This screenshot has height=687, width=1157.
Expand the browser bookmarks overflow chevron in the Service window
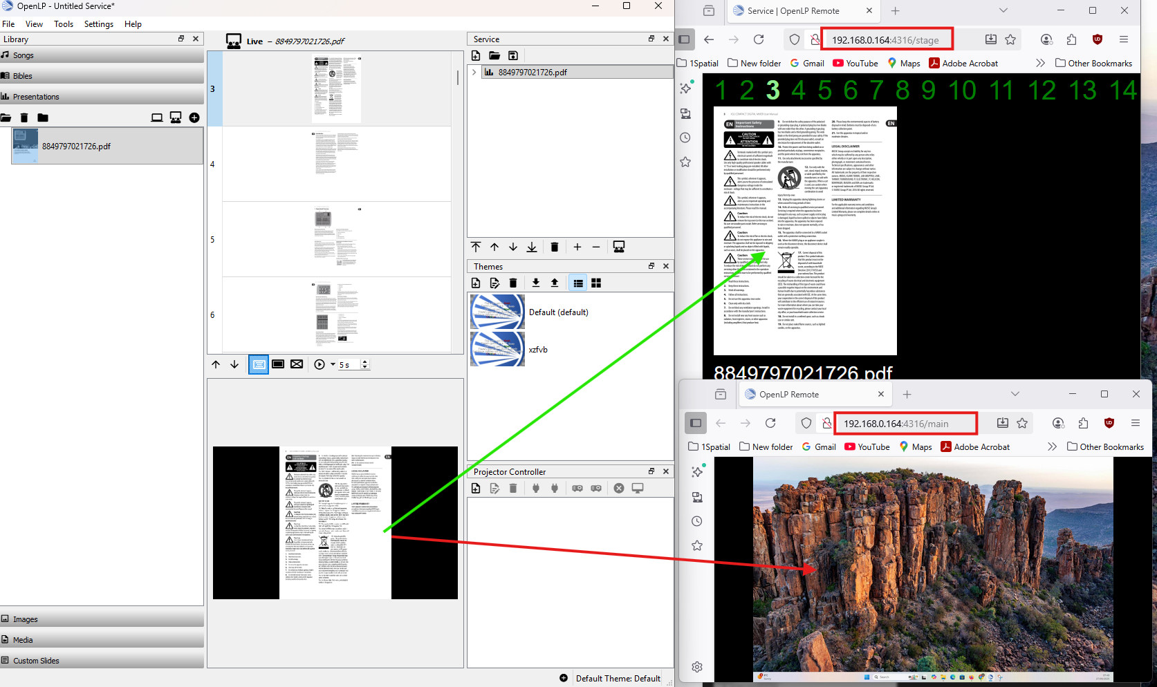click(1040, 63)
